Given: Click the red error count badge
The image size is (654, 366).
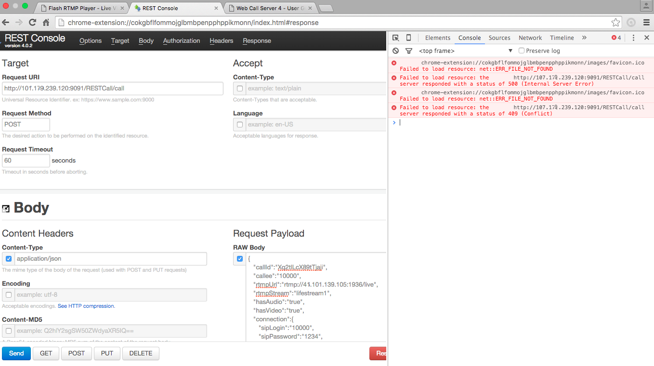Looking at the screenshot, I should point(616,38).
